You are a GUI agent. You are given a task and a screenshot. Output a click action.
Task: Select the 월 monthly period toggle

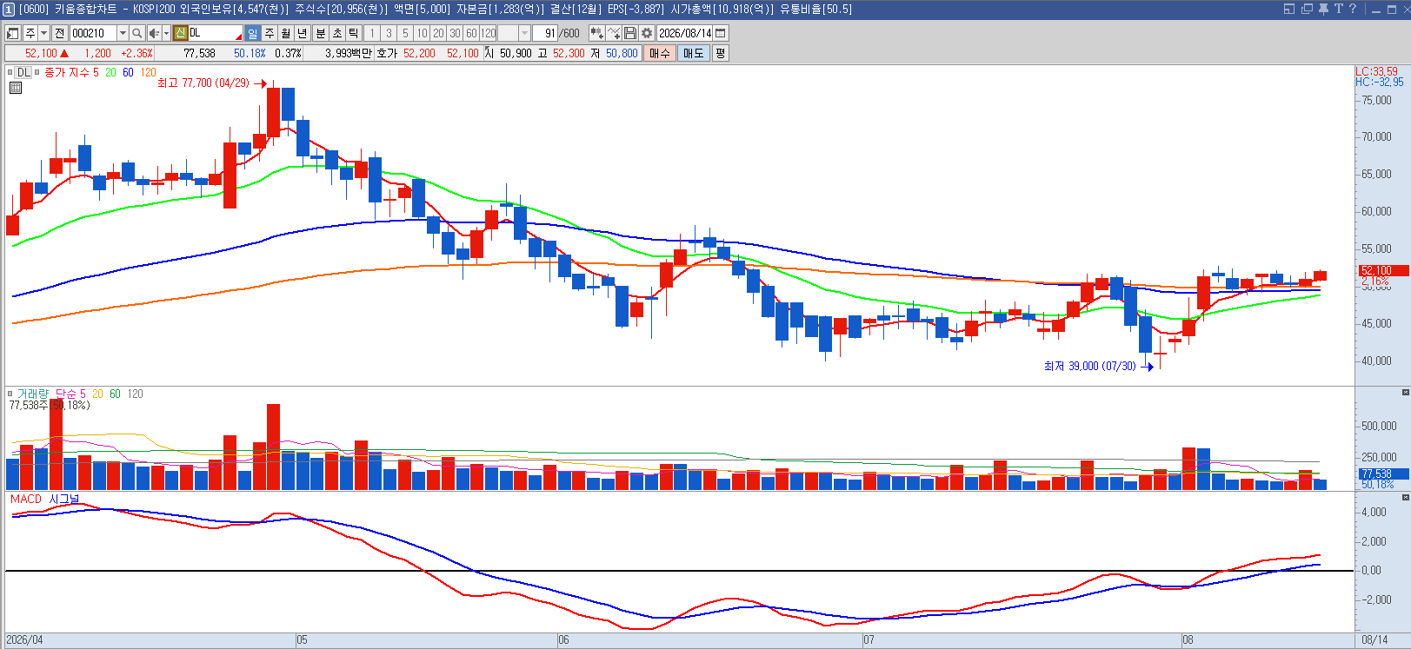286,33
